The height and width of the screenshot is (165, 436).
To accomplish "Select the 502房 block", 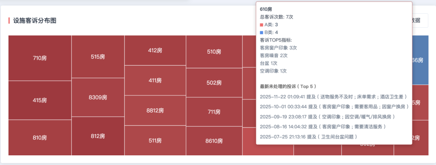I will point(214,82).
